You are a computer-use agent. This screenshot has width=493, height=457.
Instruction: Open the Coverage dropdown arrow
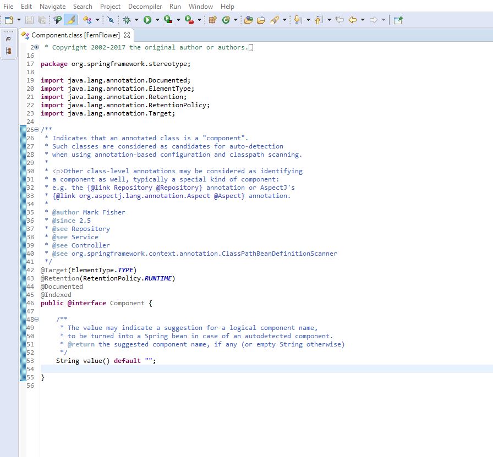178,20
